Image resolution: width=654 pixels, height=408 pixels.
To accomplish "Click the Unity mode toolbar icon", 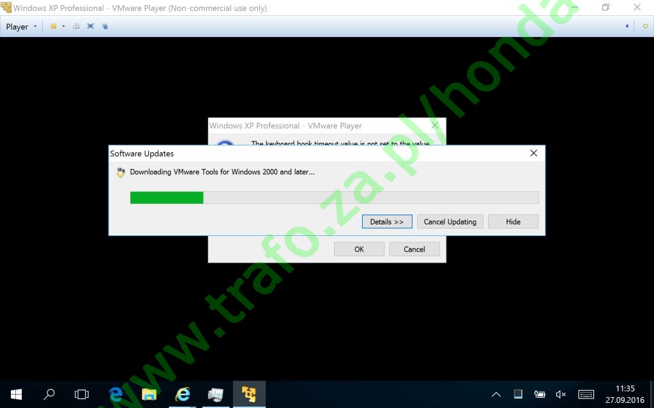I will (x=105, y=26).
